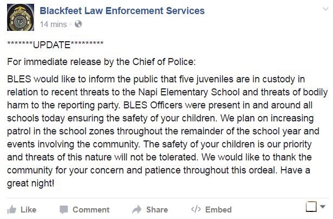Open post options chevron at top right

point(325,9)
